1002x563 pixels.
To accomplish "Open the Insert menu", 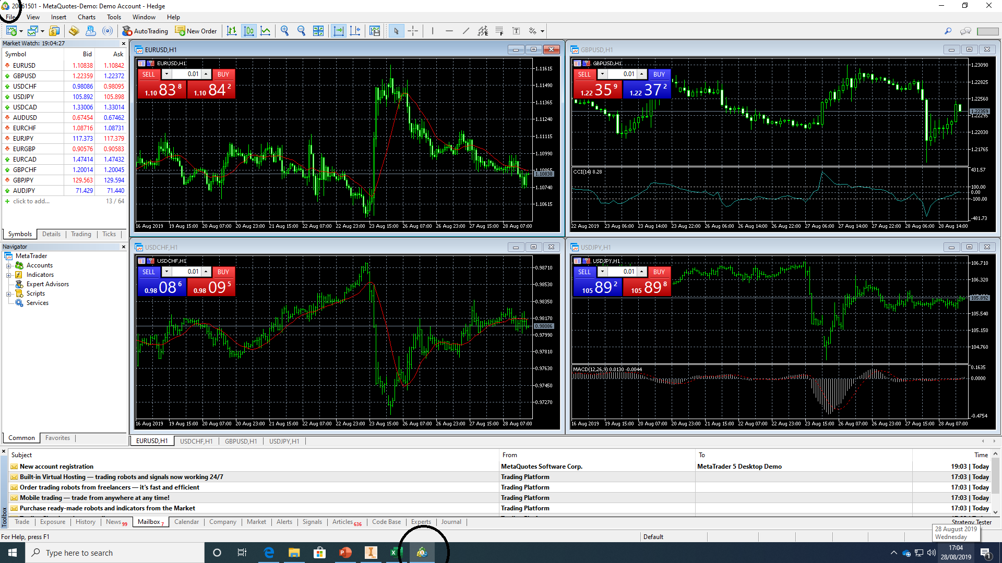I will tap(58, 17).
